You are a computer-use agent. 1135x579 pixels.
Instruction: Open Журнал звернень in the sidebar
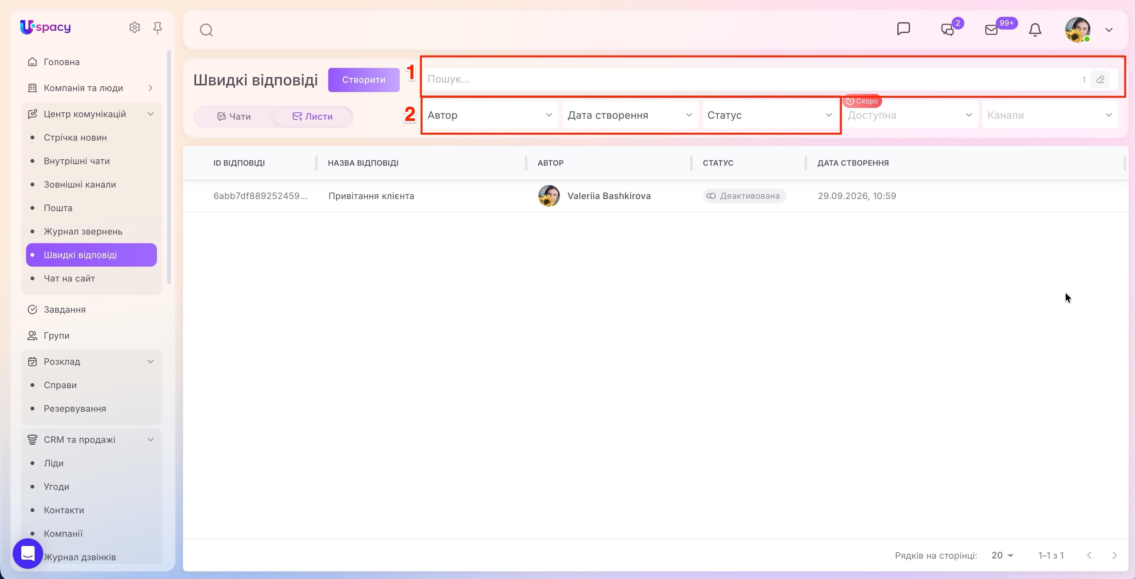click(x=83, y=232)
